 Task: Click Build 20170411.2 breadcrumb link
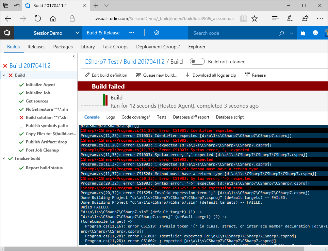(x=144, y=62)
